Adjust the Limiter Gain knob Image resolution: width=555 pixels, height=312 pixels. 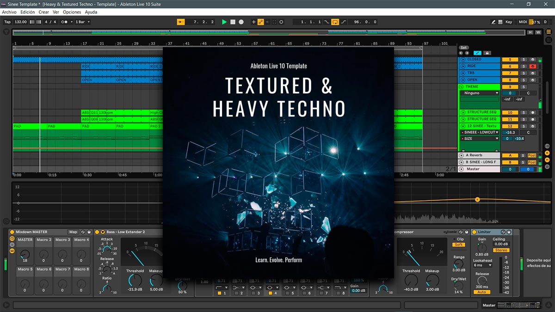click(x=482, y=248)
